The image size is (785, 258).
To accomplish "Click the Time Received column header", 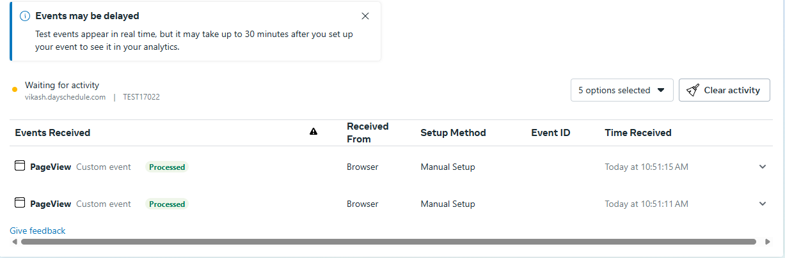I will click(638, 133).
